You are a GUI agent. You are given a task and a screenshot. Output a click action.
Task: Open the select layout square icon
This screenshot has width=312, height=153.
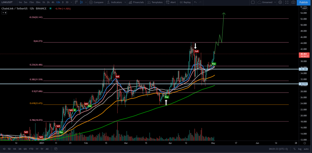253,2
